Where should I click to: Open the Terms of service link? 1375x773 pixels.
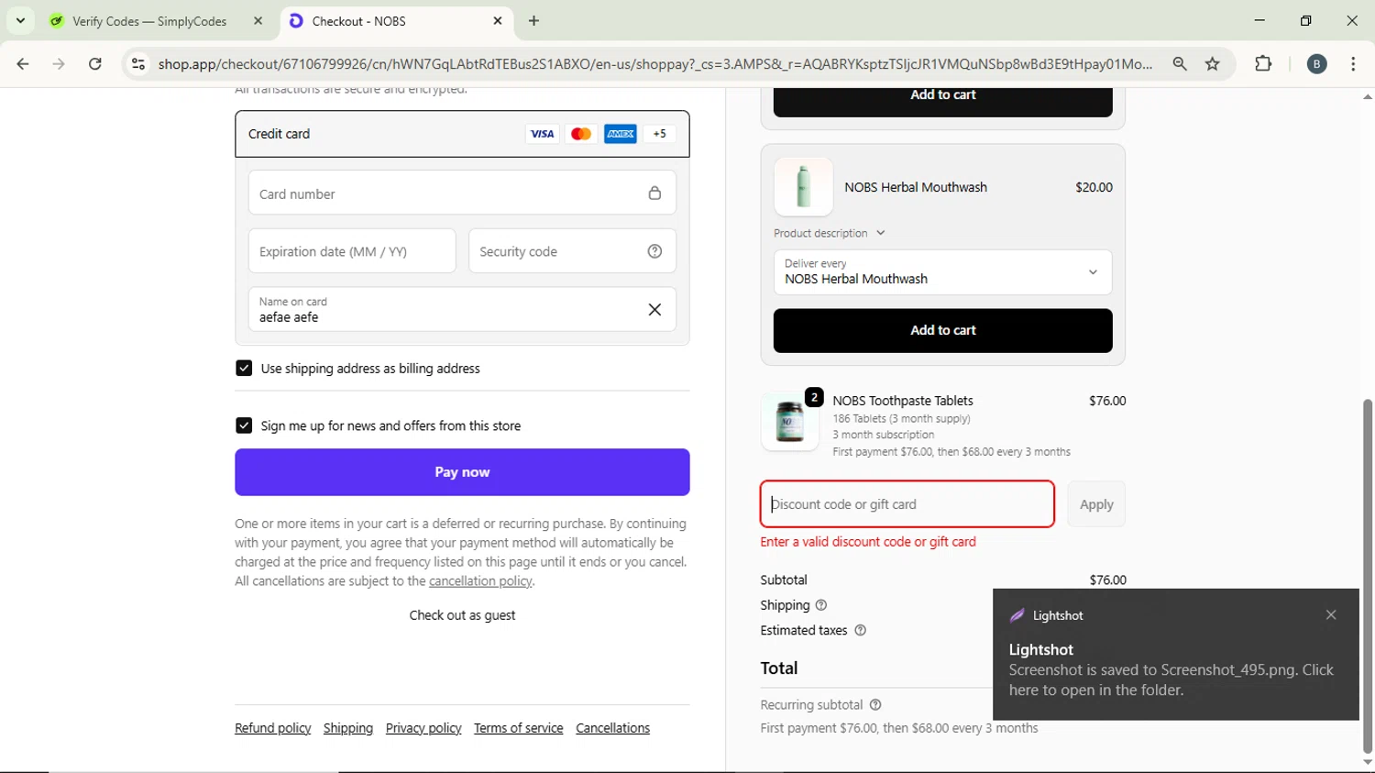point(519,728)
